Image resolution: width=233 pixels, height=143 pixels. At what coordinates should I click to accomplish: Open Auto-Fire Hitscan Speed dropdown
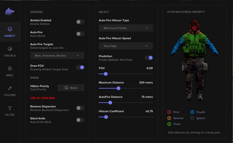(x=126, y=46)
